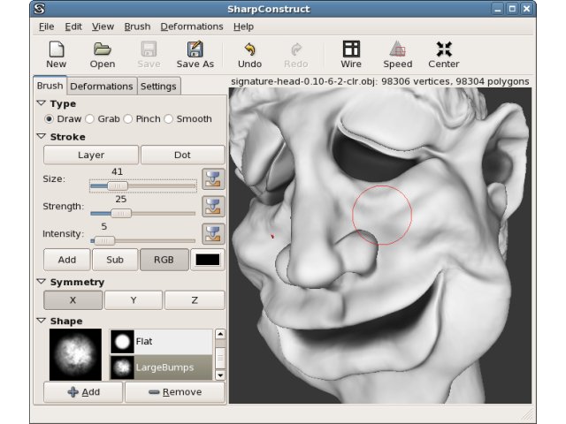Click the Save As toolbar icon
This screenshot has height=424, width=566.
click(195, 49)
